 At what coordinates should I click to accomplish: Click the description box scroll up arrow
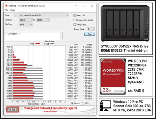(61, 34)
